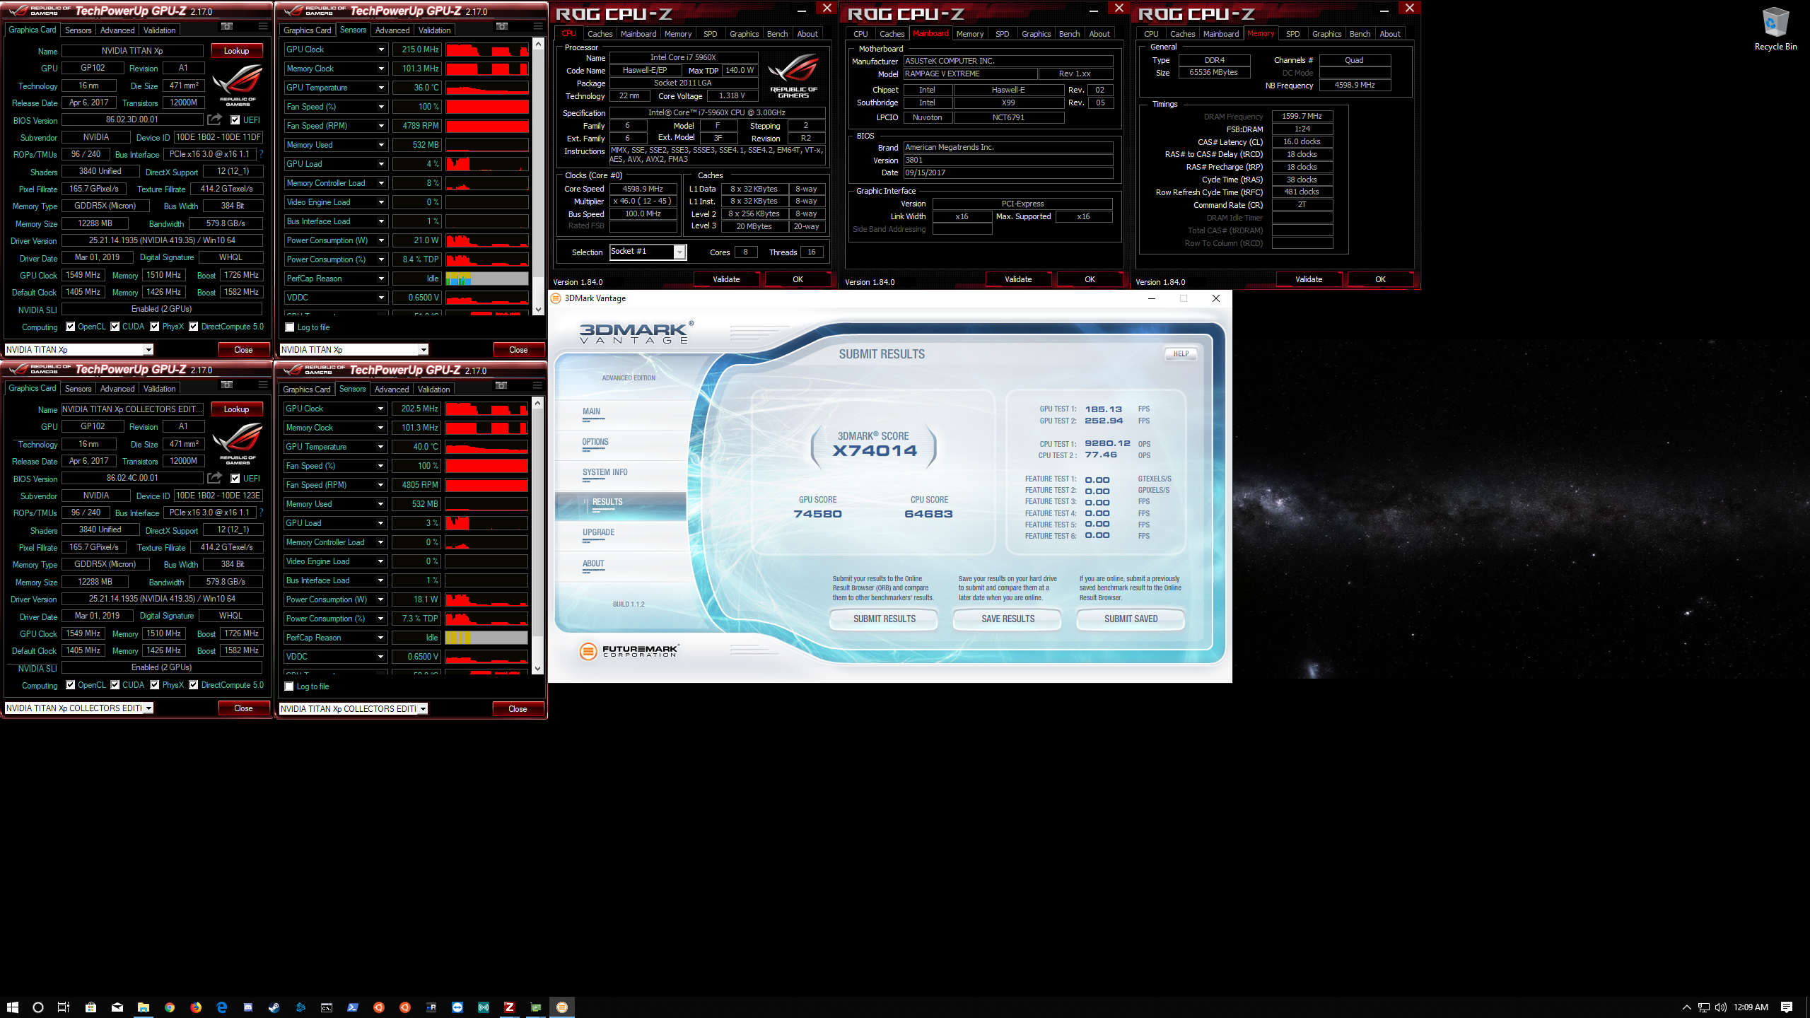1810x1018 pixels.
Task: Click PerfCap Reason colored graph in top Sensors window
Action: pos(486,279)
